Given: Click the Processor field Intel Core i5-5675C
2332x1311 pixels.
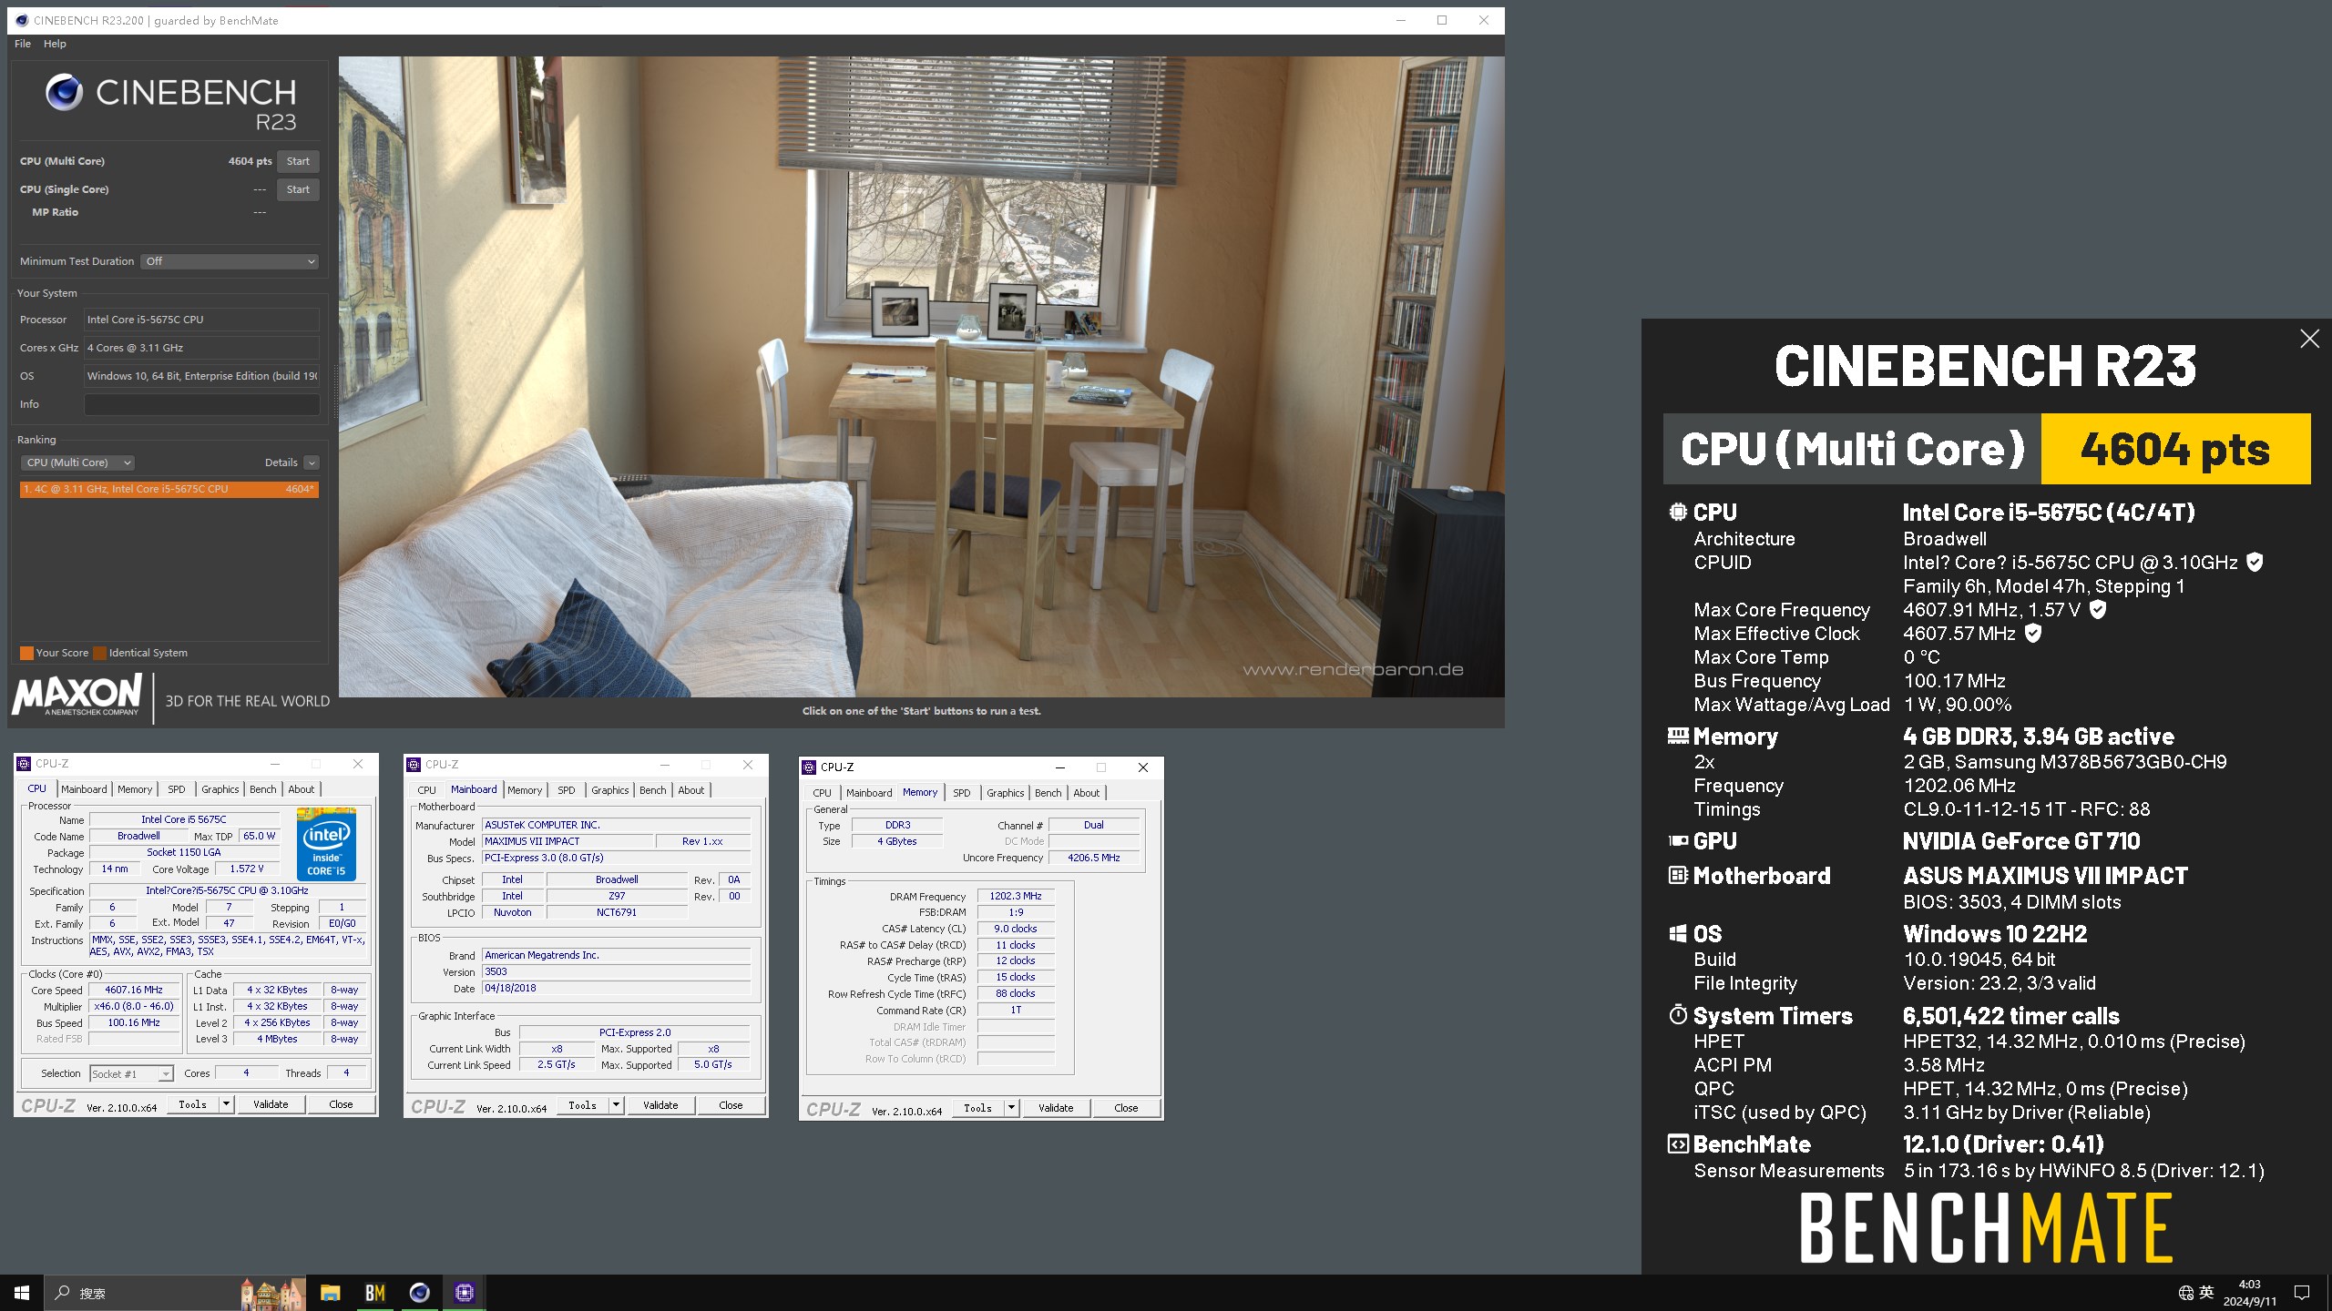Looking at the screenshot, I should [201, 320].
